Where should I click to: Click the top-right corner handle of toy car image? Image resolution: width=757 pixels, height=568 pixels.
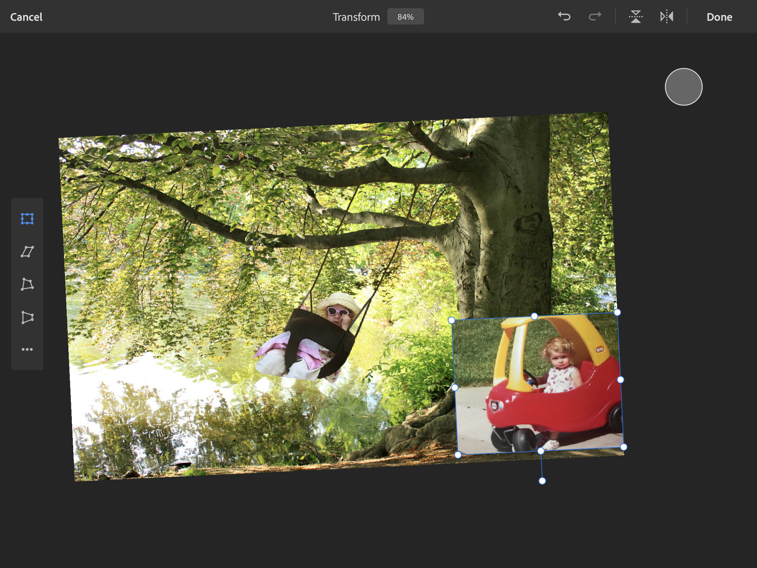point(617,312)
